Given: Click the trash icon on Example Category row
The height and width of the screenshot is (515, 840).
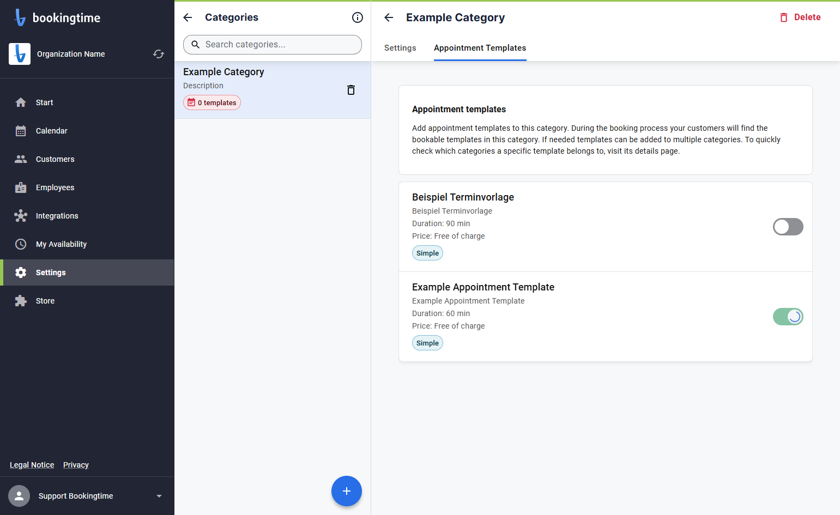Looking at the screenshot, I should 351,90.
